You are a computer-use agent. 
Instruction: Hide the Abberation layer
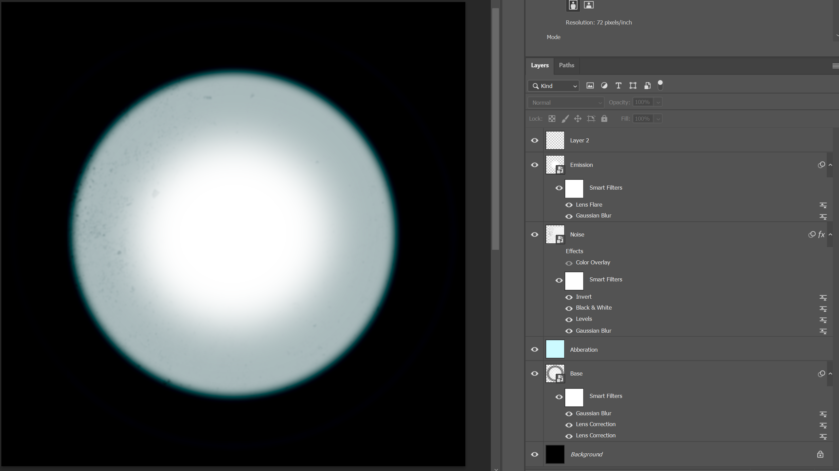[535, 349]
